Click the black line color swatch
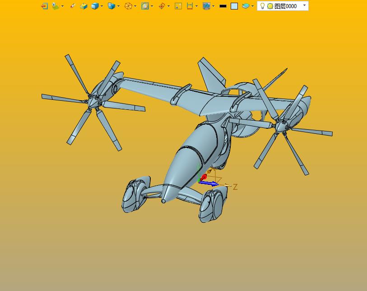The height and width of the screenshot is (291, 367). [223, 6]
